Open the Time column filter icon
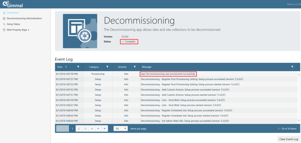Screen dimensions: 301x143 (x=78, y=67)
